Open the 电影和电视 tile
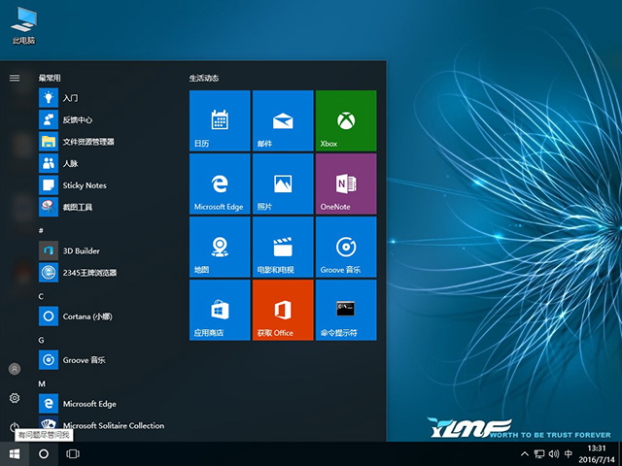Image resolution: width=622 pixels, height=466 pixels. (282, 247)
